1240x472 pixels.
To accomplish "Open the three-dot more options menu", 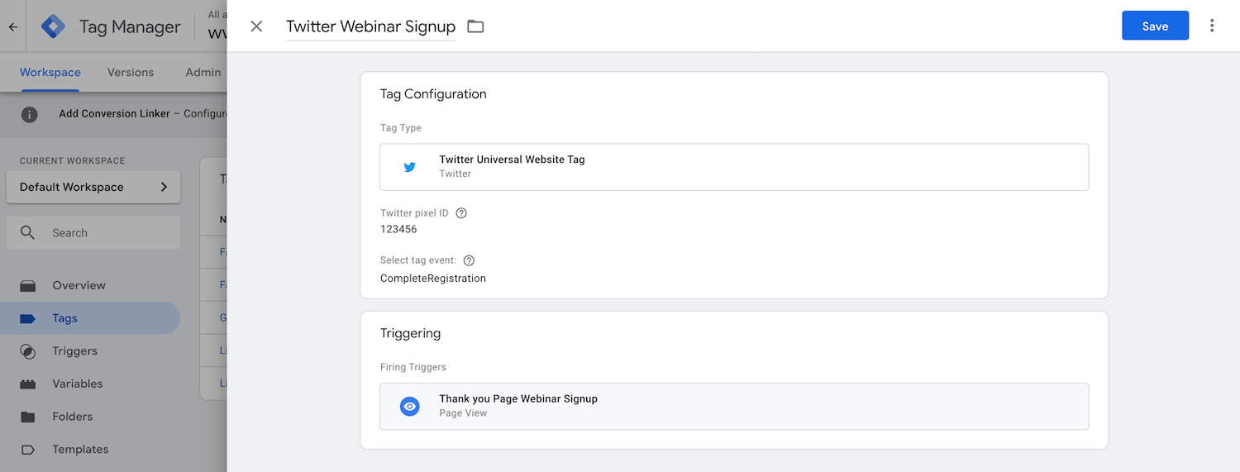I will (1212, 26).
